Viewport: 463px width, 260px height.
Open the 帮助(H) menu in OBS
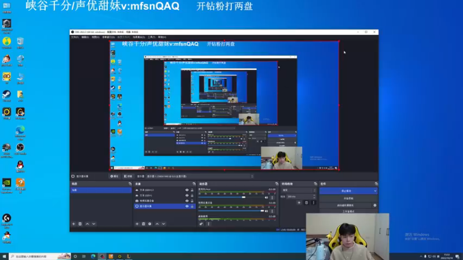click(162, 37)
